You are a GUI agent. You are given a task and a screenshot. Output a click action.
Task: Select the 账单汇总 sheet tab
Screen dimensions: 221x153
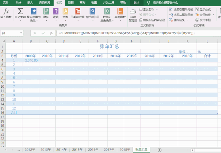pos(141,150)
